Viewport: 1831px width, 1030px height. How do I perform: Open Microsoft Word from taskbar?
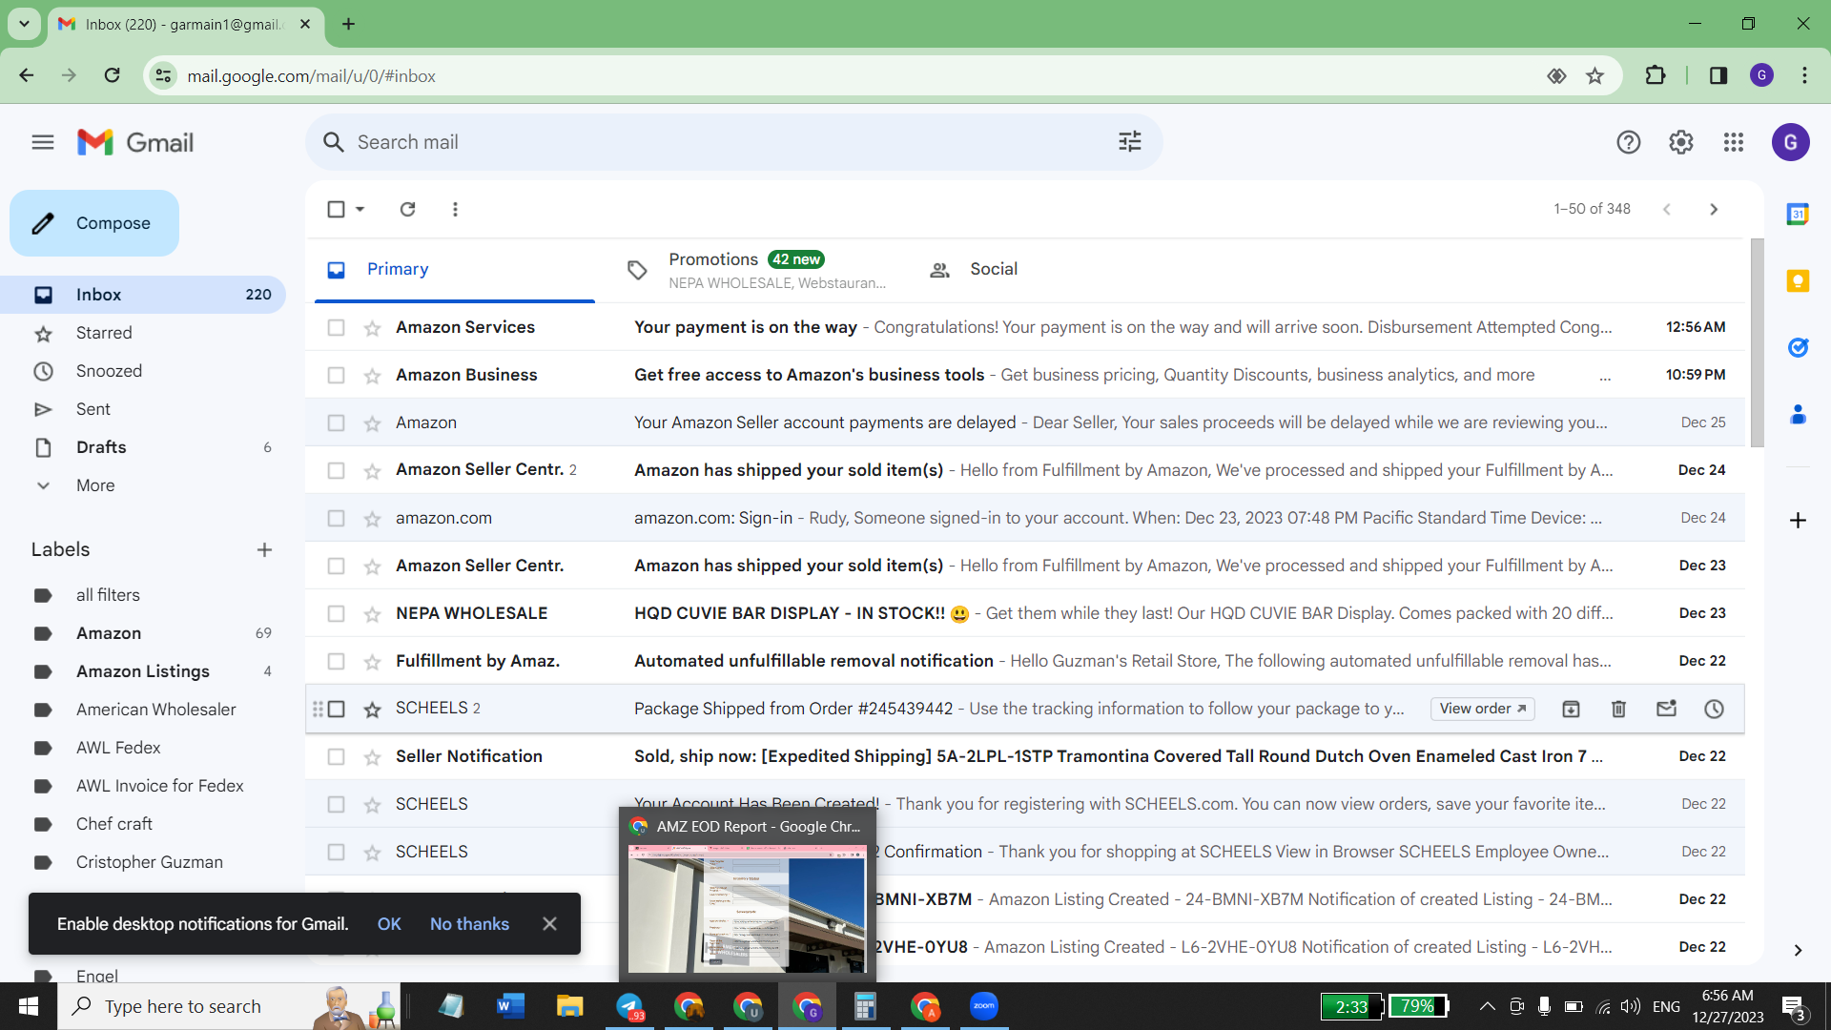[511, 1006]
